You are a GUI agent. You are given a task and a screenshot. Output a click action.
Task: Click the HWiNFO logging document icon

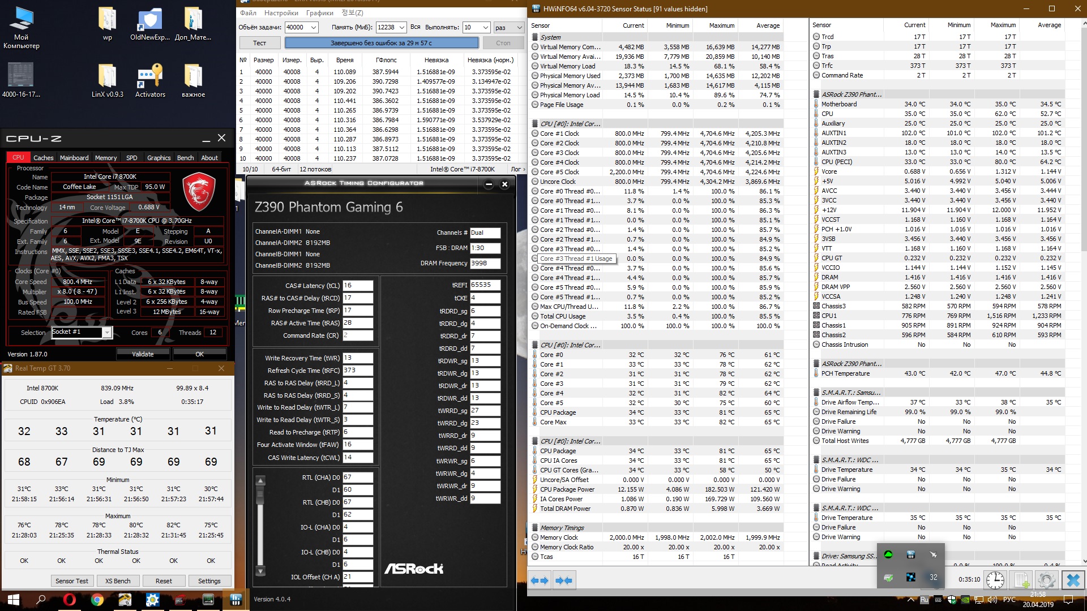(x=1021, y=580)
